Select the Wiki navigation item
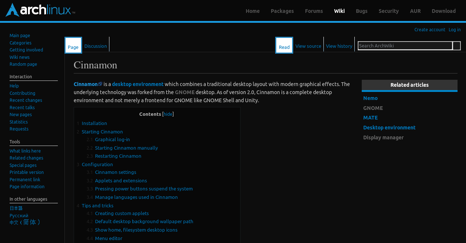 pyautogui.click(x=339, y=11)
